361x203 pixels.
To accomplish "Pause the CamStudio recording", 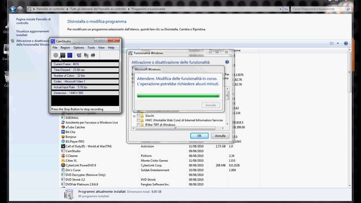I will [63, 55].
